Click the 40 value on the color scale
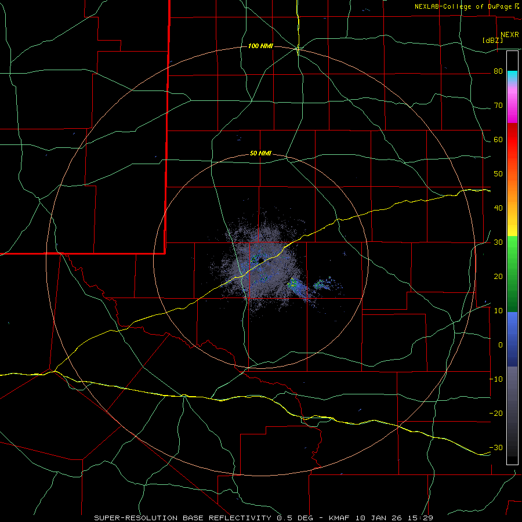522x522 pixels. [498, 208]
